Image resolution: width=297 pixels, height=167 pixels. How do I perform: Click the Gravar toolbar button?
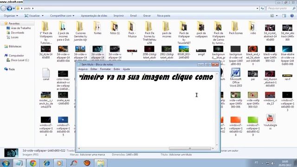click(147, 16)
